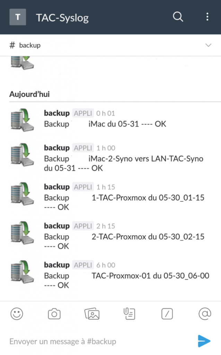221x355 pixels.
Task: Insert a slash command
Action: 167,314
